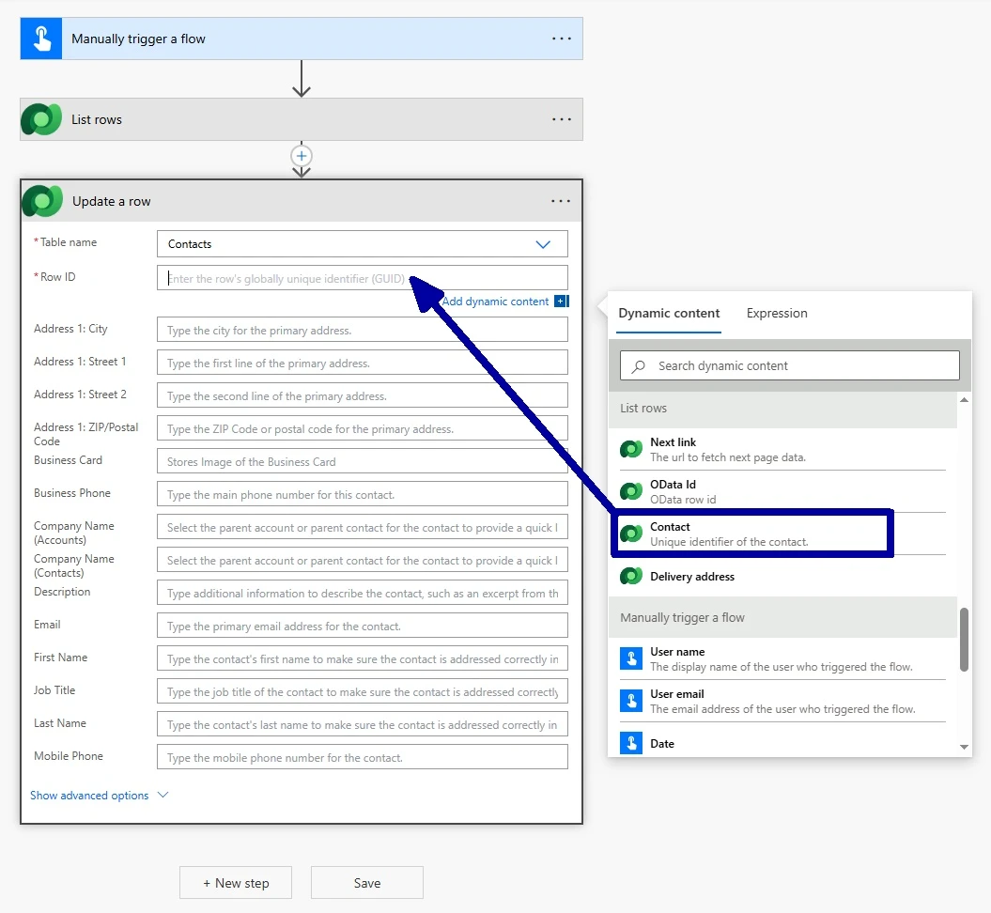Switch to the Expression tab
991x913 pixels.
(x=776, y=314)
